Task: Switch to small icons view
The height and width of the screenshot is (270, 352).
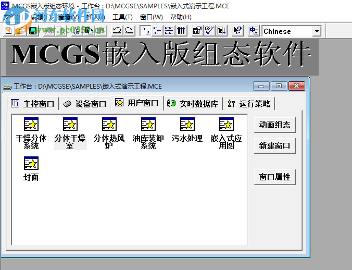Action: pos(157,31)
